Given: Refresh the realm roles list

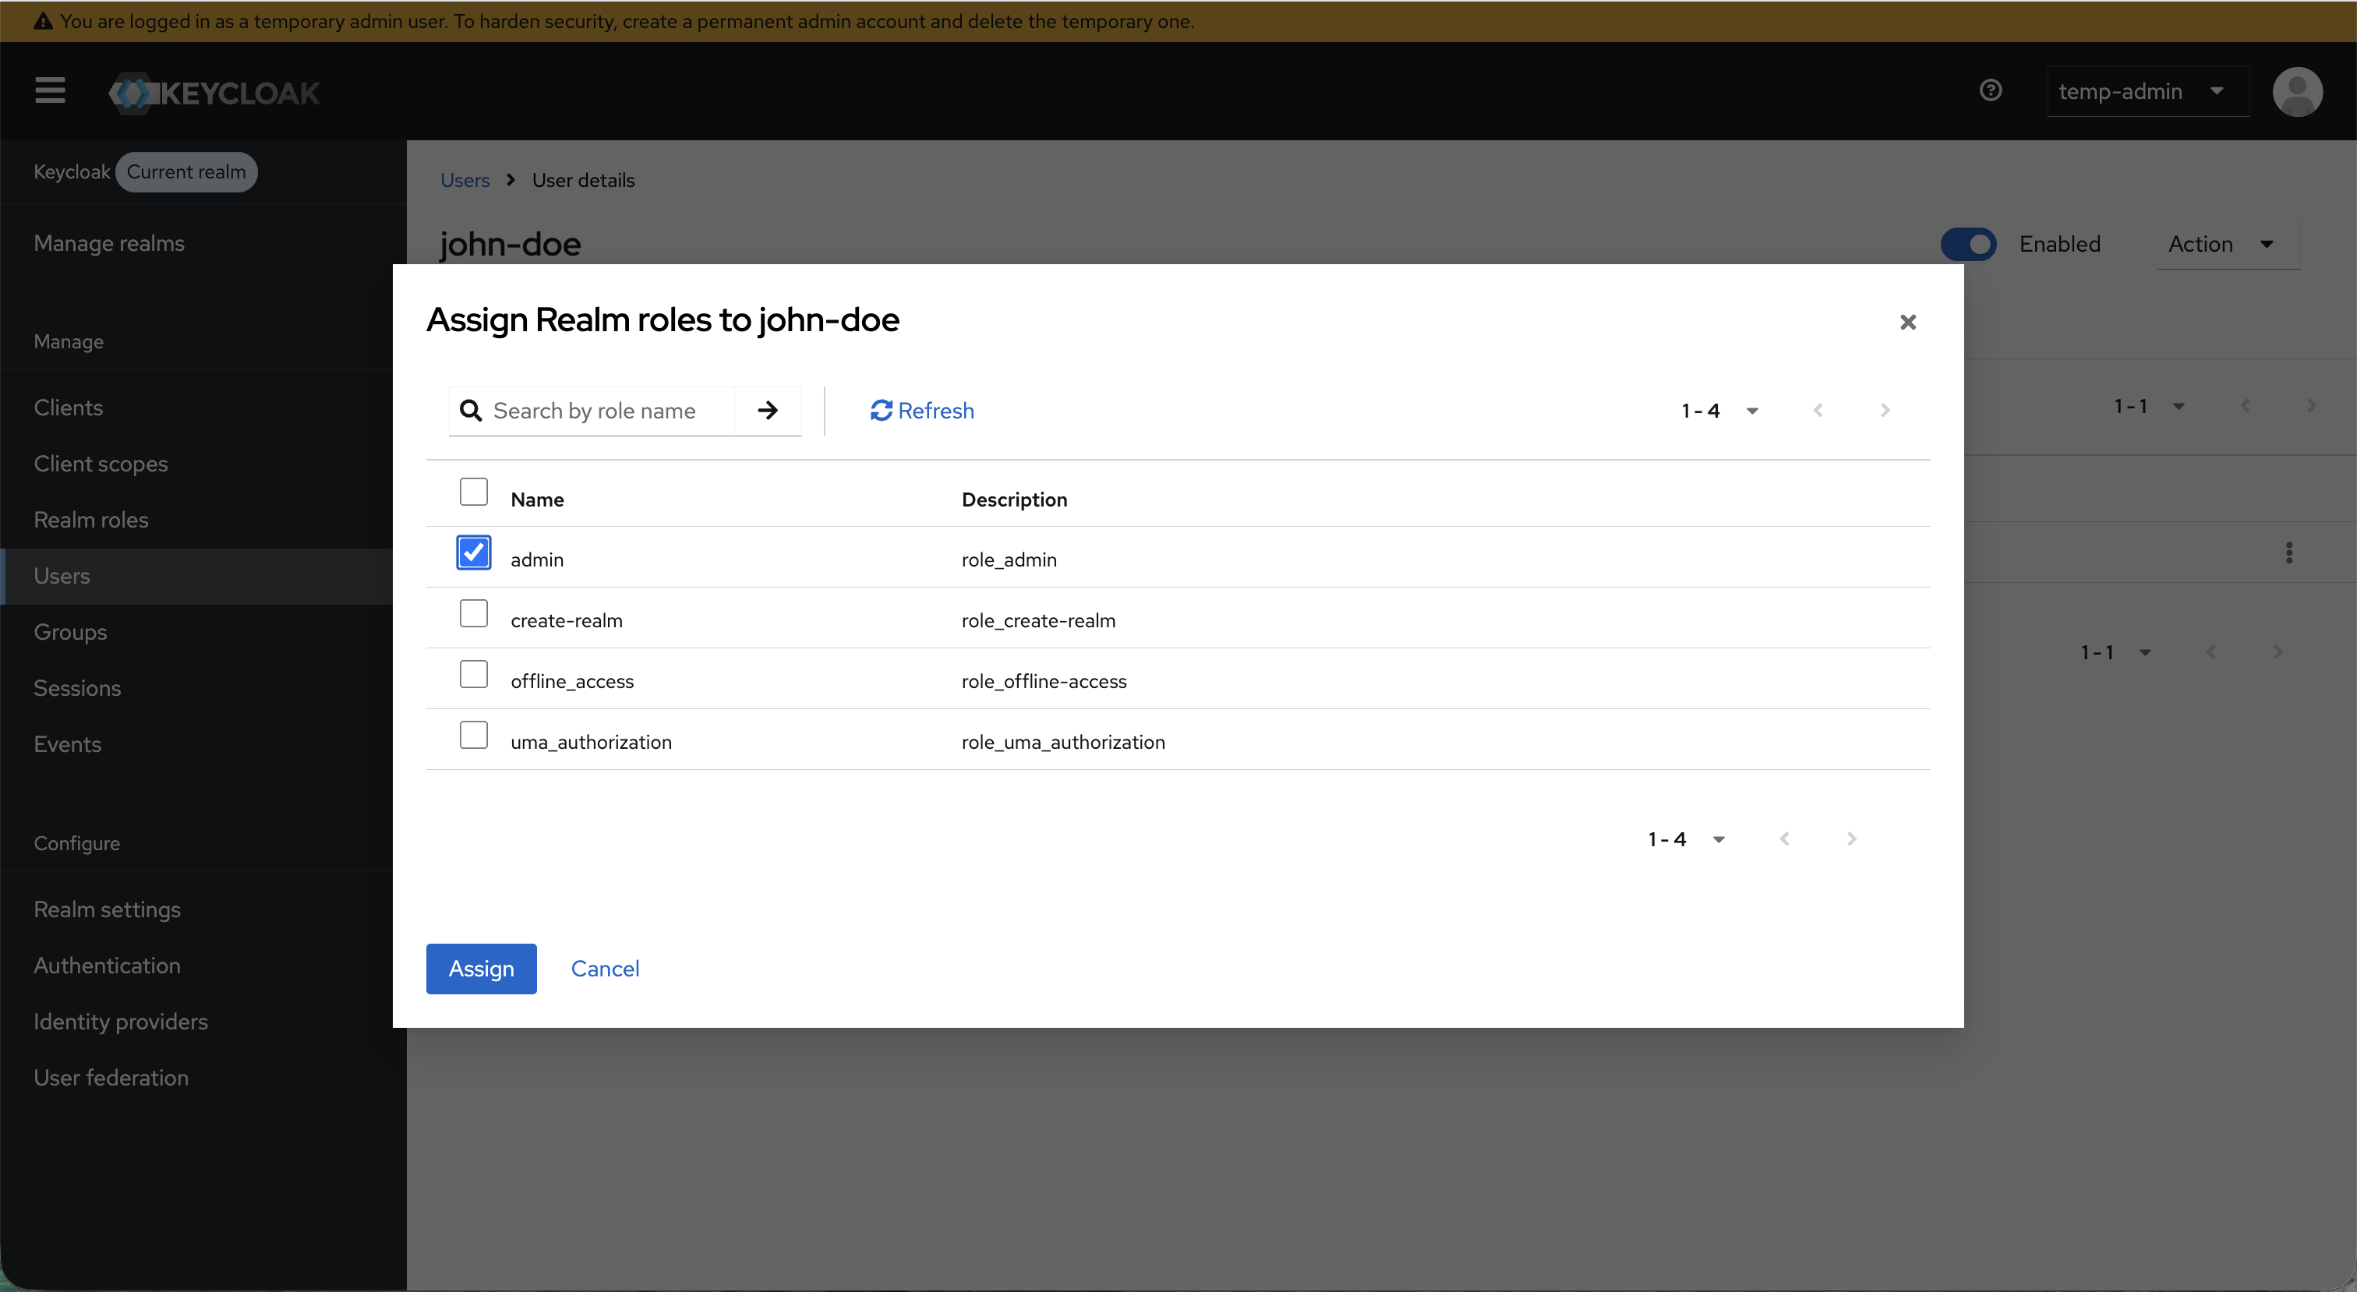Looking at the screenshot, I should point(921,411).
